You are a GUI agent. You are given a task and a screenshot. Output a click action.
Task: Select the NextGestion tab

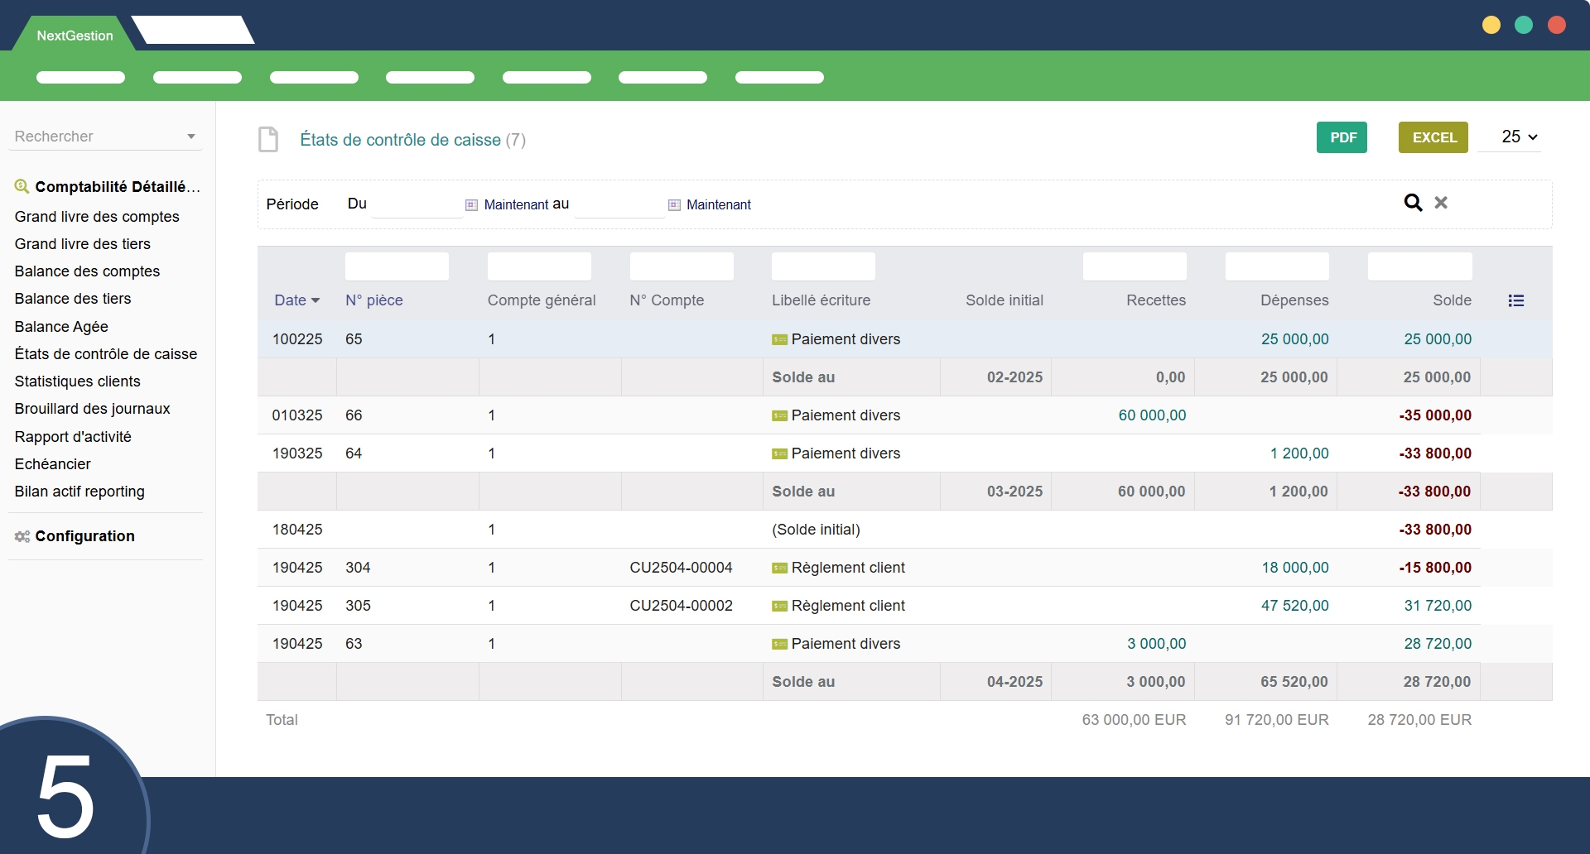click(x=75, y=36)
